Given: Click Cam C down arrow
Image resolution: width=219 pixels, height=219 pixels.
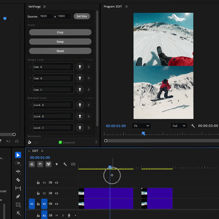Looking at the screenshot, I should point(88,89).
